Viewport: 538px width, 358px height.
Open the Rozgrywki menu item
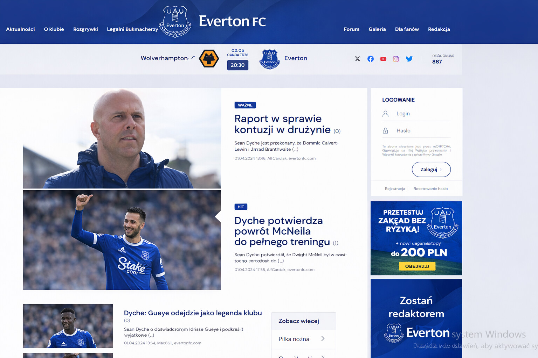click(85, 29)
